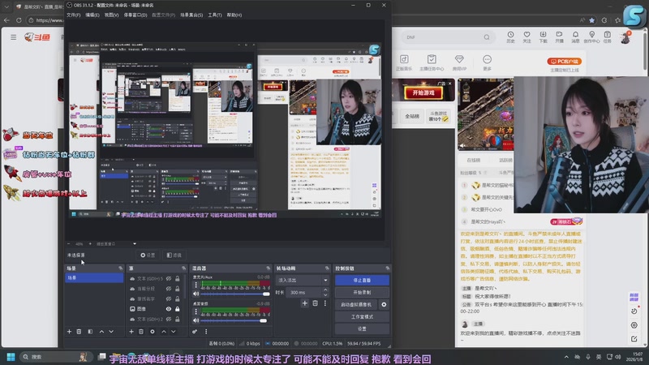
Task: Open 工具(T) menu in OBS
Action: [x=215, y=15]
